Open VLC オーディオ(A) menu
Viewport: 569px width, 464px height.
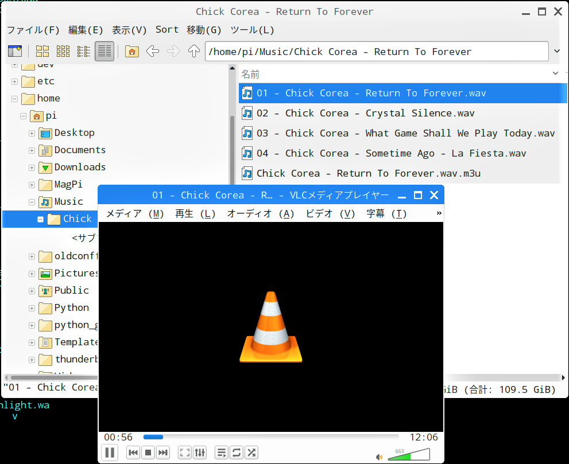click(x=260, y=214)
